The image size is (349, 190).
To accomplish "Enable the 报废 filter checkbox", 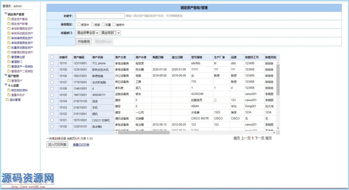I will pos(93,25).
